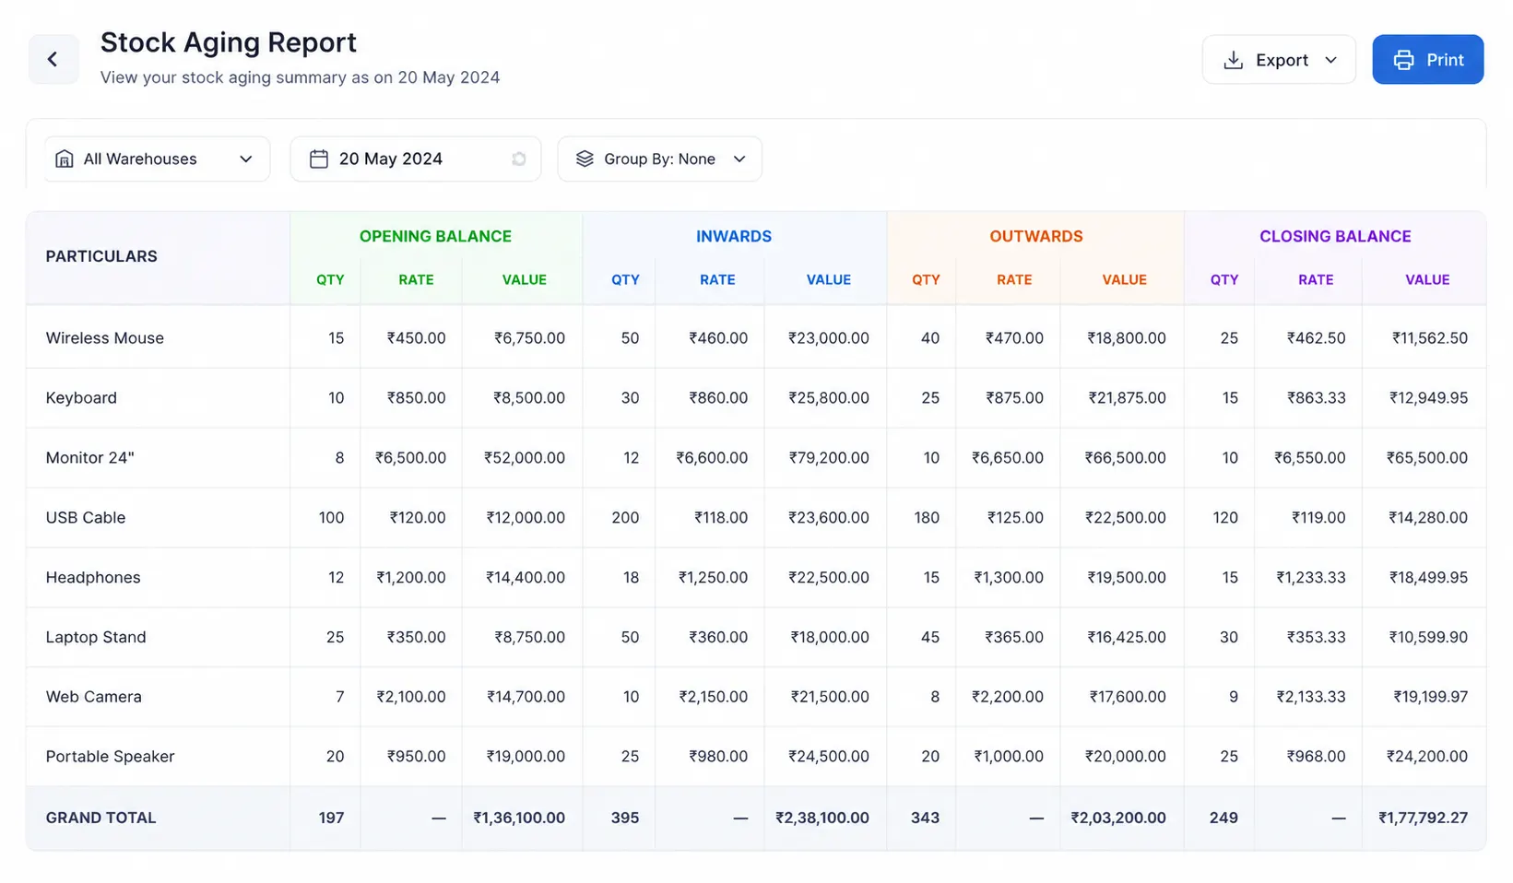This screenshot has width=1513, height=883.
Task: Open the Group By: None dropdown
Action: click(660, 159)
